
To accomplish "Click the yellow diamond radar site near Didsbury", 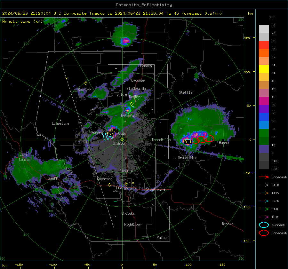I will click(x=122, y=139).
